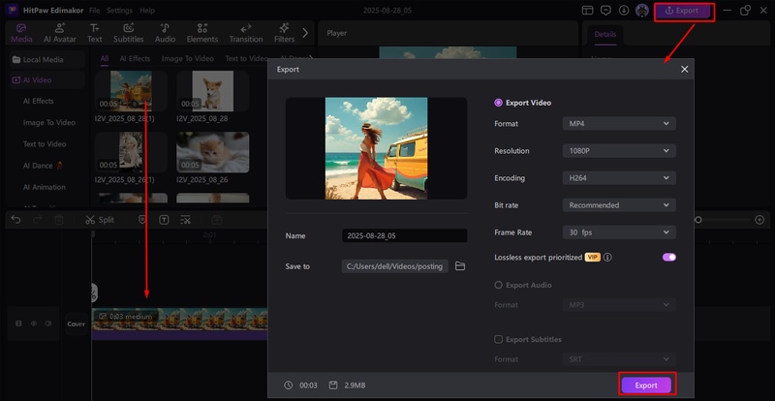This screenshot has height=401, width=775.
Task: Click the top Export button in title bar
Action: 684,11
